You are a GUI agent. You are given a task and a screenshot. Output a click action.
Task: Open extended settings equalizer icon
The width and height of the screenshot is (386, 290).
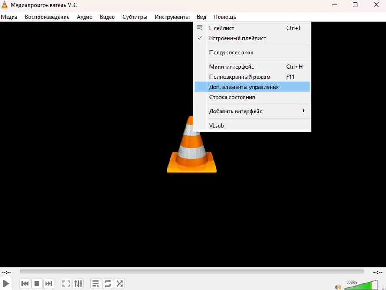pos(78,283)
